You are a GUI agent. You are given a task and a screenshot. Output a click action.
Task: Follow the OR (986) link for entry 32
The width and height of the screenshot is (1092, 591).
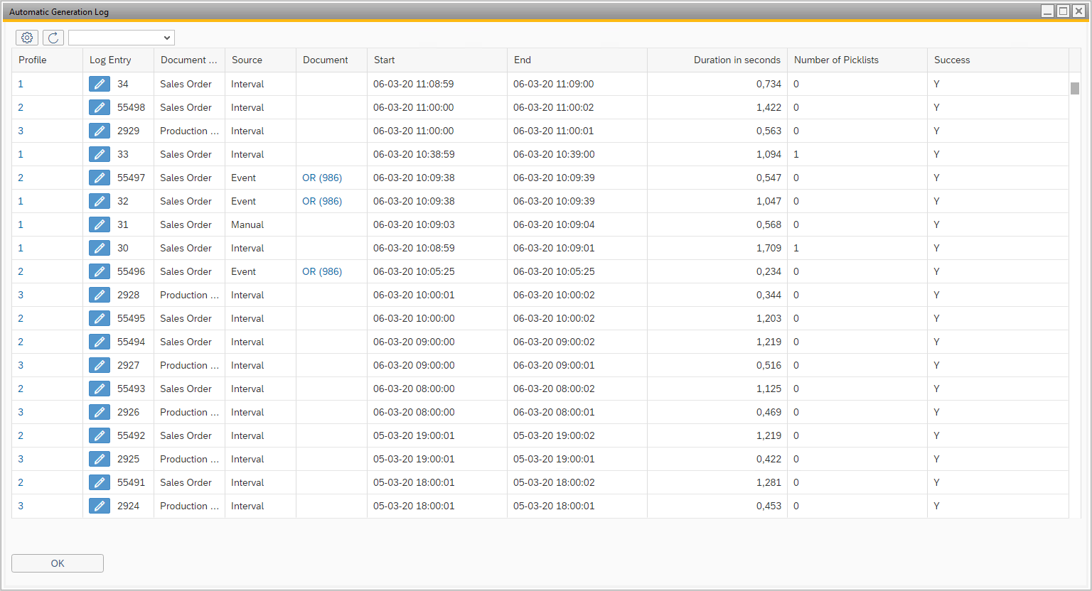(x=322, y=201)
